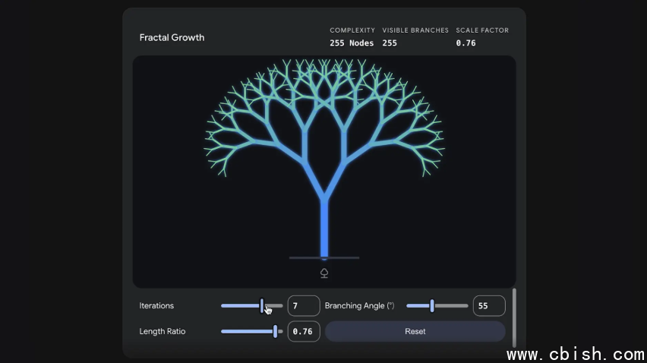Click the Length Ratio slider handle
The image size is (647, 363).
pos(275,332)
